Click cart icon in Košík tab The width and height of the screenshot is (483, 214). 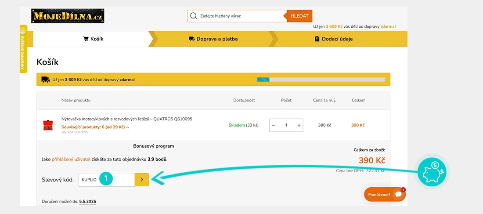coord(86,39)
